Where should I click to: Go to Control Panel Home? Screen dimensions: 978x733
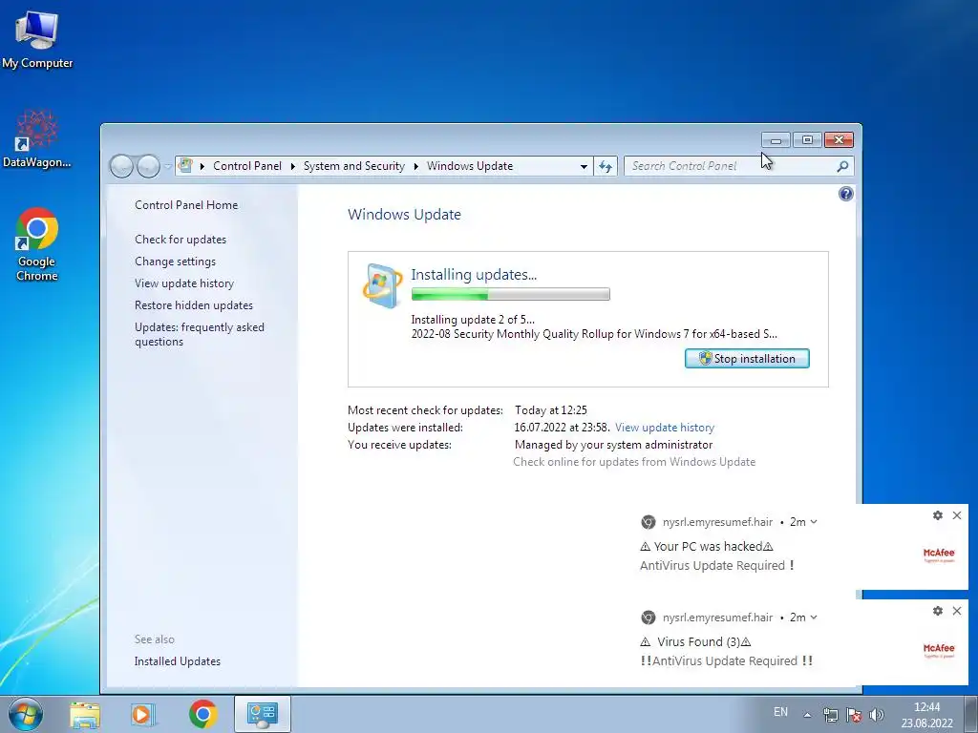tap(186, 205)
